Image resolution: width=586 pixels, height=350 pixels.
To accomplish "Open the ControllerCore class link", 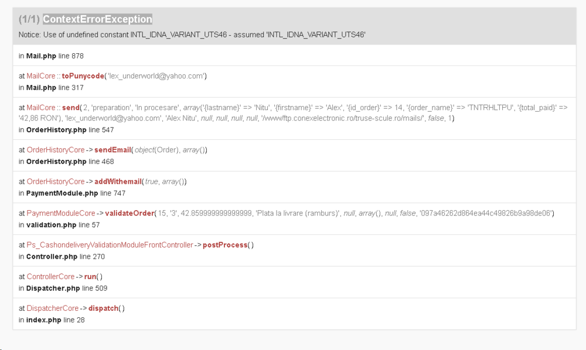I will [x=50, y=277].
